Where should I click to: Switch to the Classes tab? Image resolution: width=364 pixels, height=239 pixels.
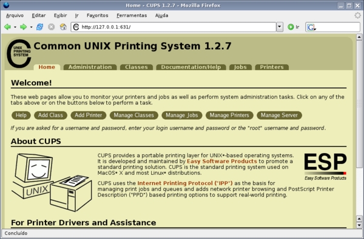[136, 67]
